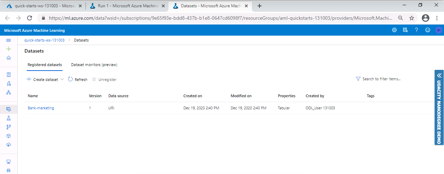Open user account avatar in header

(x=438, y=30)
